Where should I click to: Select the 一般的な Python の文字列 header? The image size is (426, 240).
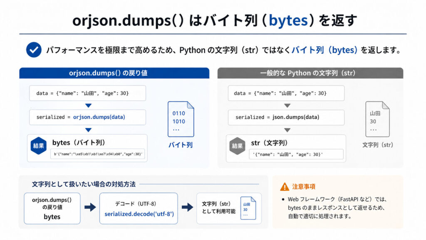pyautogui.click(x=310, y=73)
